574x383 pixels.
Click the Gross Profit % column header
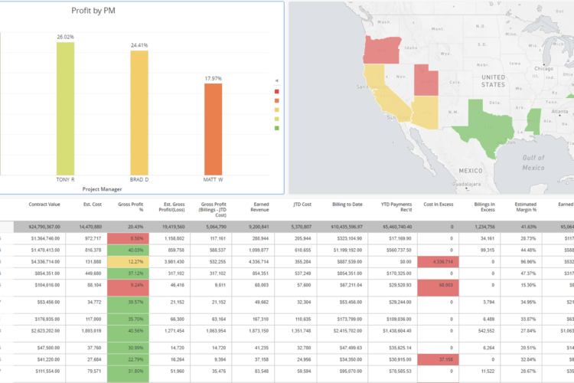(x=131, y=207)
